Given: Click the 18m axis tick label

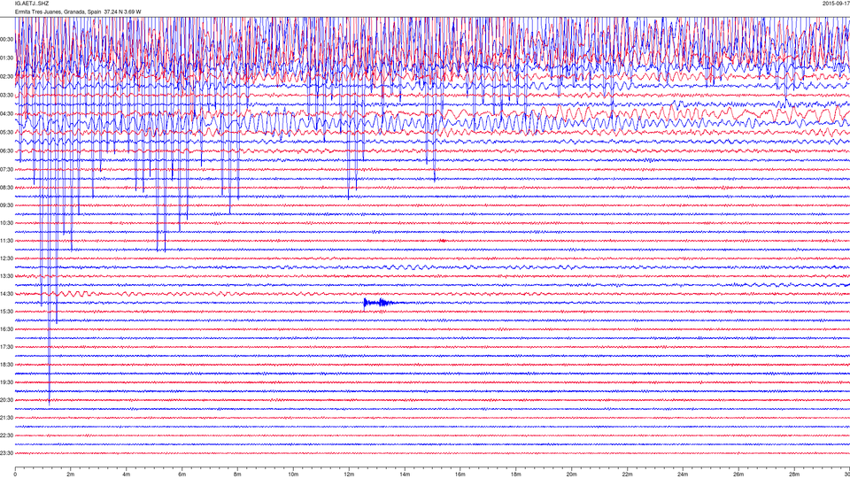Looking at the screenshot, I should click(x=515, y=474).
